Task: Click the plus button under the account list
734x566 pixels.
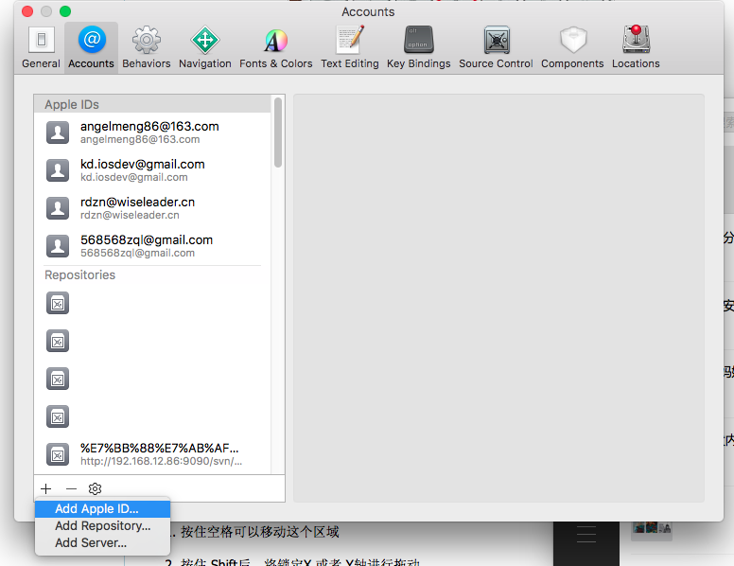Action: click(x=45, y=488)
